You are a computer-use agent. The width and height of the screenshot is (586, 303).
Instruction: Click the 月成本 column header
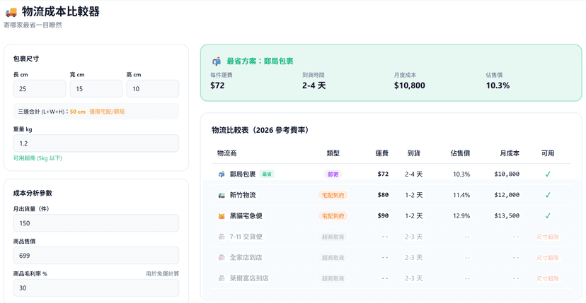coord(510,153)
